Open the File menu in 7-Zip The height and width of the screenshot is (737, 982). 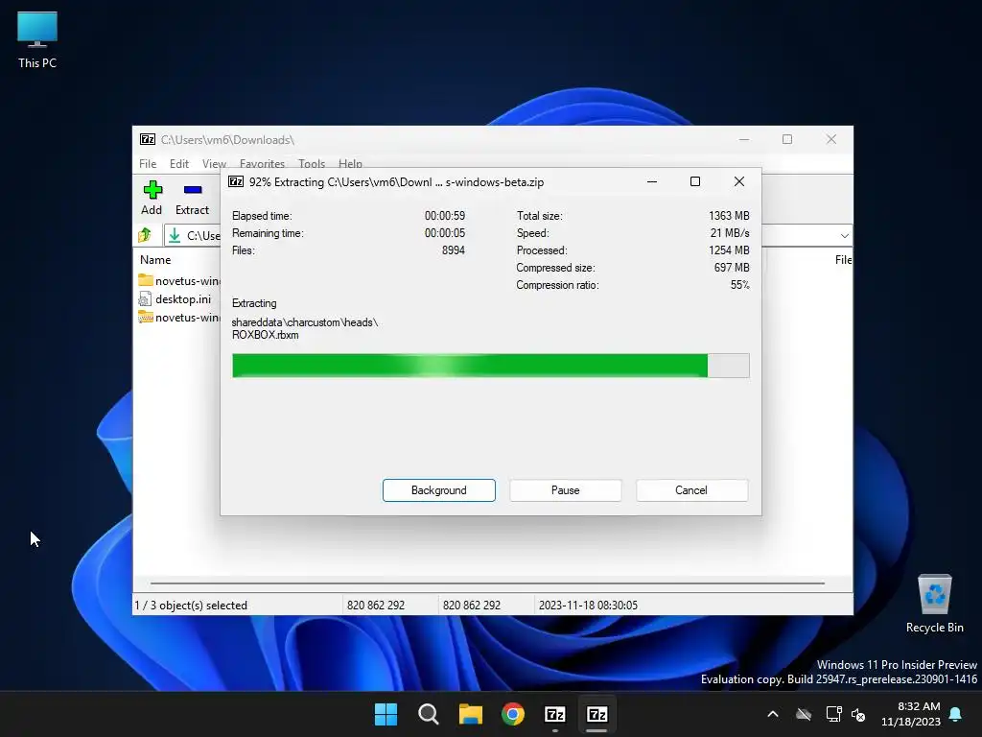tap(148, 163)
